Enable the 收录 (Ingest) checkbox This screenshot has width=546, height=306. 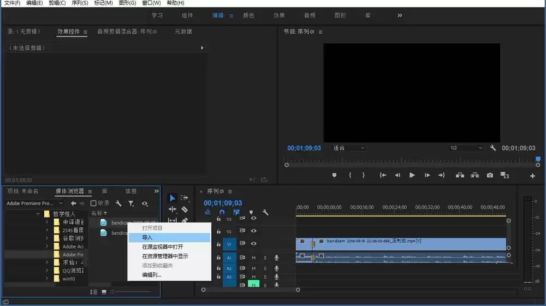pos(93,203)
